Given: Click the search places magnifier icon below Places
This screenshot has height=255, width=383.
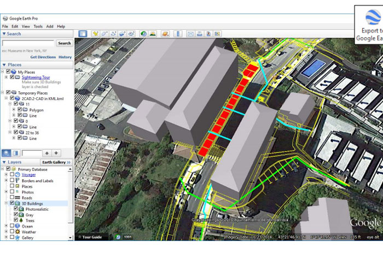Looking at the screenshot, I should (7, 153).
